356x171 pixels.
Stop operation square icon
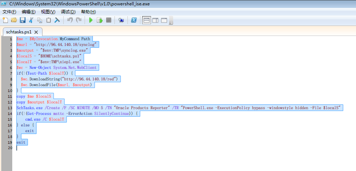[108, 20]
